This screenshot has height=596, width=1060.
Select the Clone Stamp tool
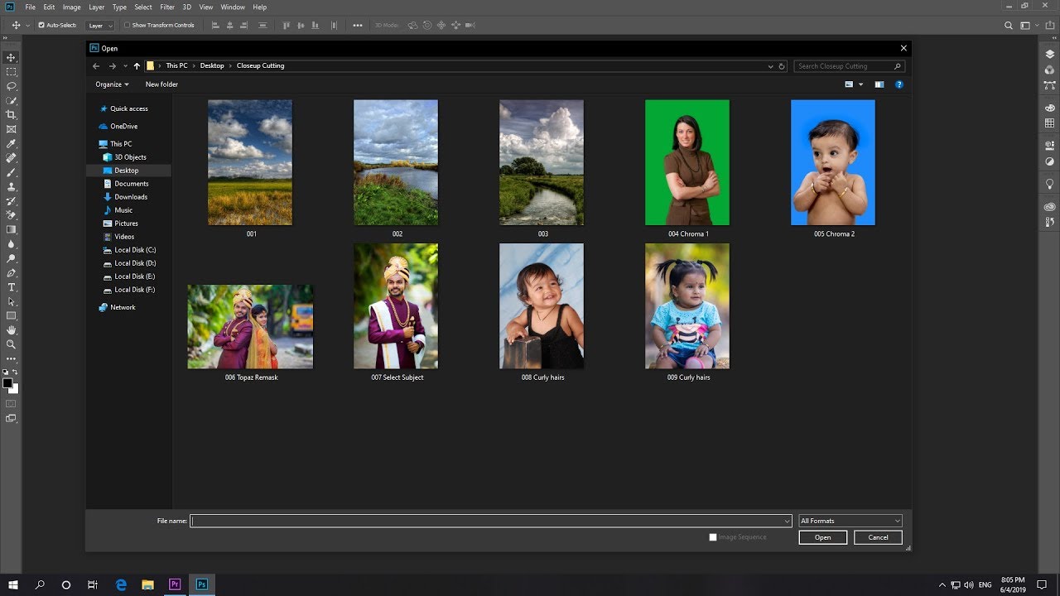[11, 187]
